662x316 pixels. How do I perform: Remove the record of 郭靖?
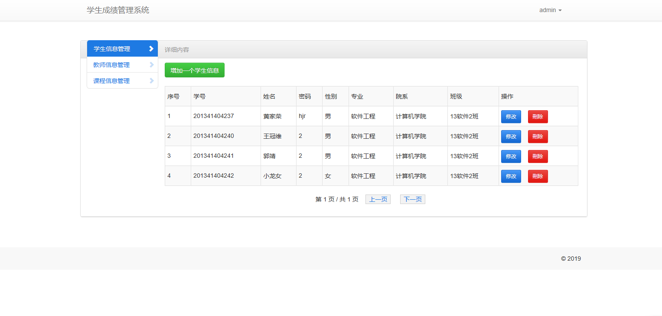point(538,156)
